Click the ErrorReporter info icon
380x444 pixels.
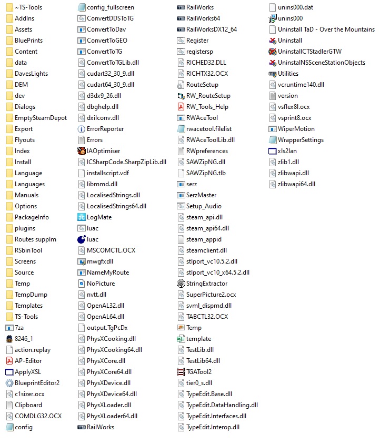[82, 129]
